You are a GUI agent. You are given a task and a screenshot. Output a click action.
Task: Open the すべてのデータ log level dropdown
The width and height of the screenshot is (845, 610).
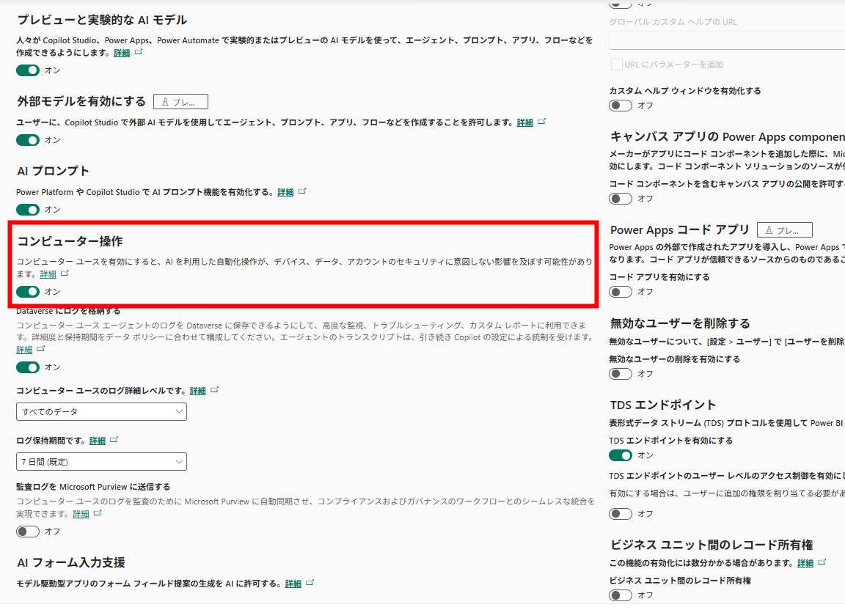(101, 412)
